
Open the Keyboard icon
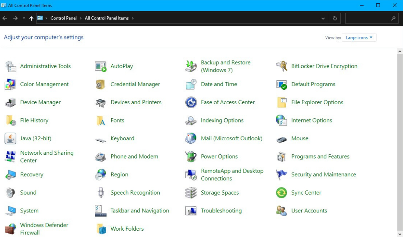(100, 140)
